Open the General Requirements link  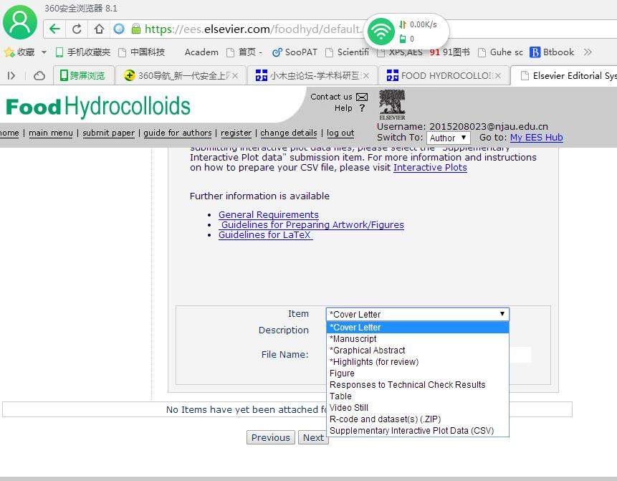point(268,215)
